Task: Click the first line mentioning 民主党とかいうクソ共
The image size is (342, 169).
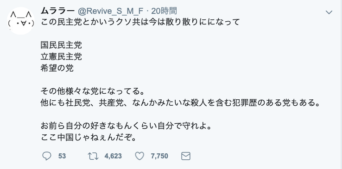Action: 140,22
